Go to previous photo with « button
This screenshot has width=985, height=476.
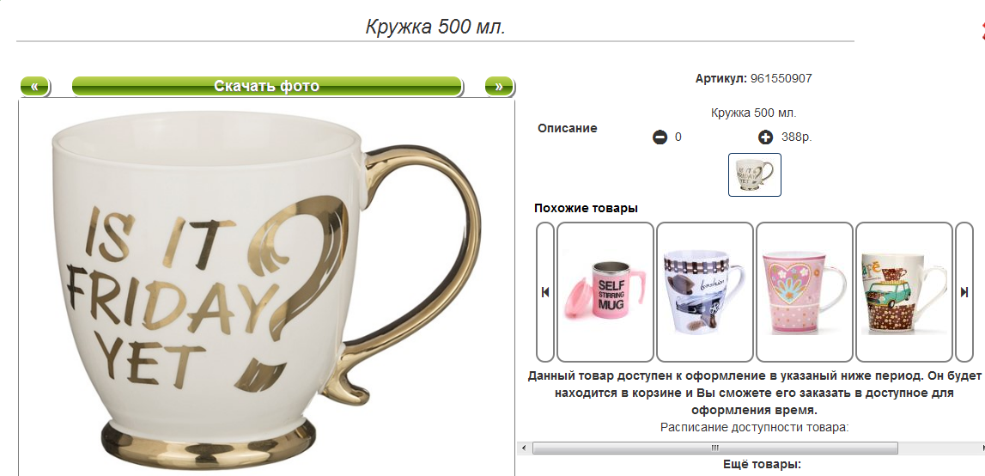tap(35, 87)
